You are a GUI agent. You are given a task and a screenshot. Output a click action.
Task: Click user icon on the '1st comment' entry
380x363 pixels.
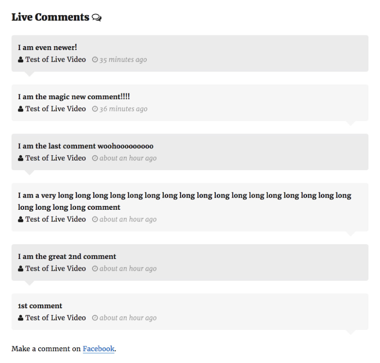(20, 318)
